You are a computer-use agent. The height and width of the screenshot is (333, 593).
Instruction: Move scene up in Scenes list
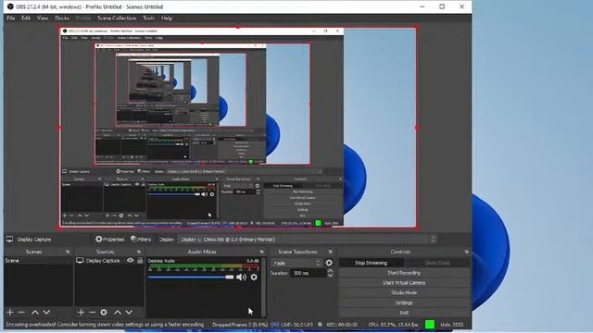[35, 313]
